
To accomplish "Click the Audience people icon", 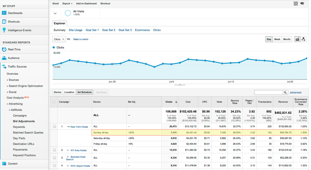I will tap(4, 58).
